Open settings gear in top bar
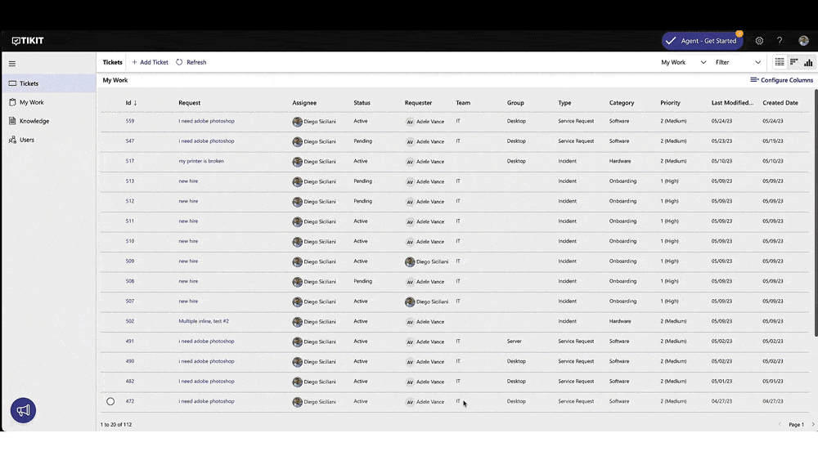The width and height of the screenshot is (818, 460). pos(759,41)
